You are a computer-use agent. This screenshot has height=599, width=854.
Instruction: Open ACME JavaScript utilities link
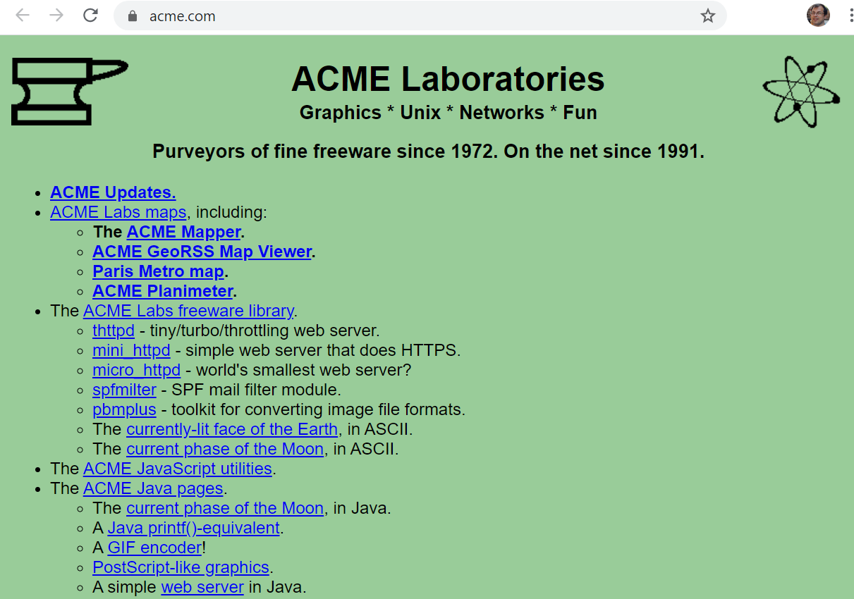[178, 469]
